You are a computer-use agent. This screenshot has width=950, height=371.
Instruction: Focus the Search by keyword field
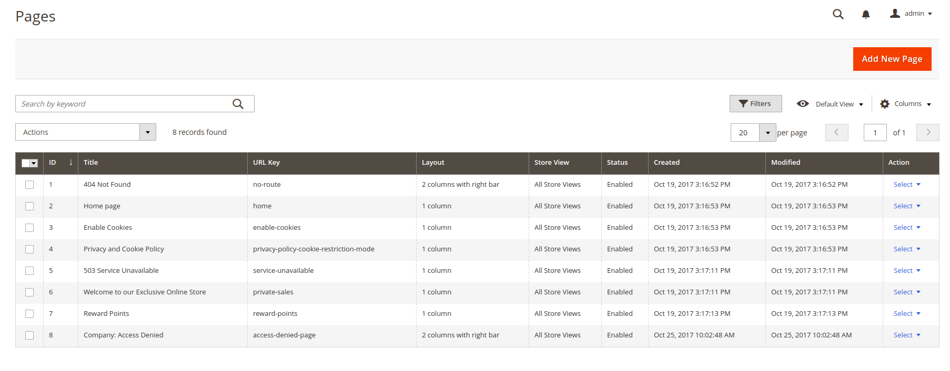[x=124, y=104]
